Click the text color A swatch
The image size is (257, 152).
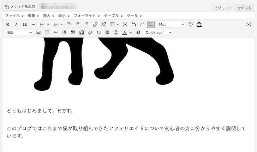tap(124, 32)
